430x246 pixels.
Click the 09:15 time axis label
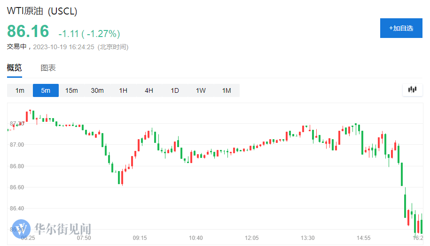[x=140, y=238]
